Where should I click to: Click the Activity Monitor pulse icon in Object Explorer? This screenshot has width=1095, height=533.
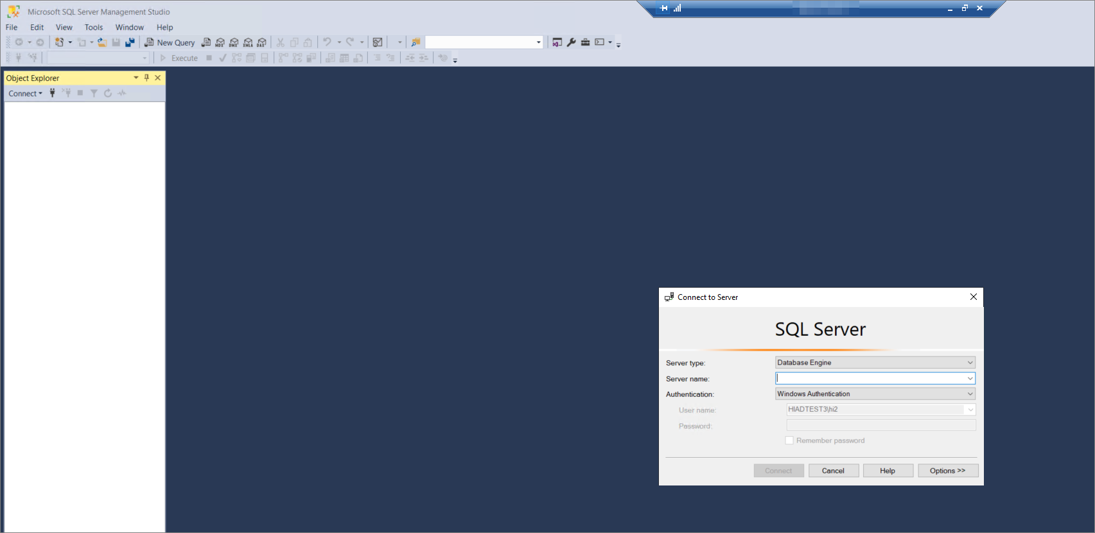(x=122, y=93)
